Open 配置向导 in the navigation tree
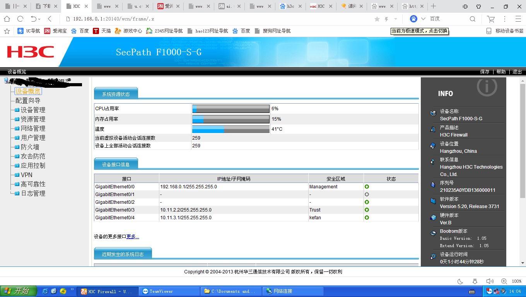The height and width of the screenshot is (297, 526). tap(28, 101)
